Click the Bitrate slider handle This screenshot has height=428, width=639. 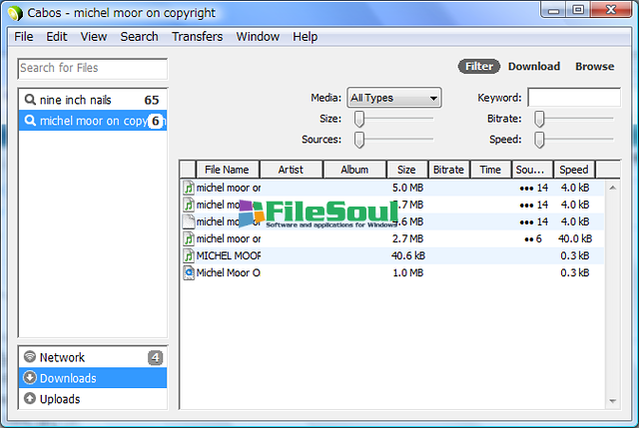coord(539,119)
